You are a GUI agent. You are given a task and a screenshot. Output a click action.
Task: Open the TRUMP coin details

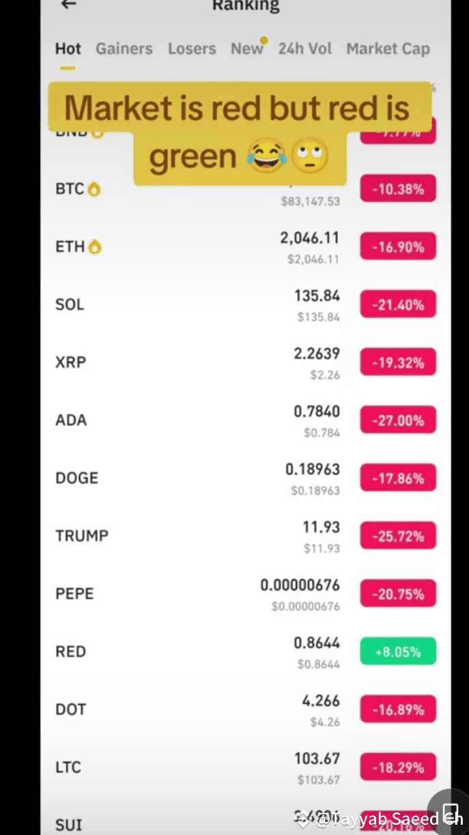(x=205, y=535)
